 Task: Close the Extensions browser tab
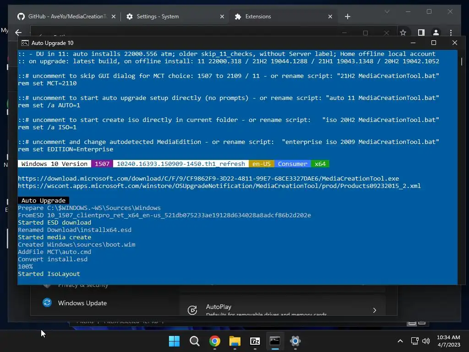(330, 17)
